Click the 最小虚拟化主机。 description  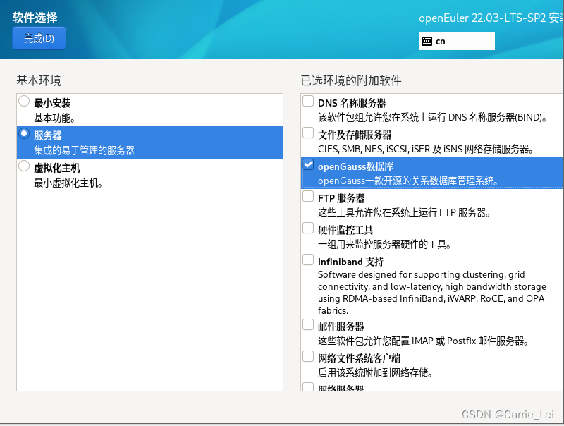[x=68, y=183]
